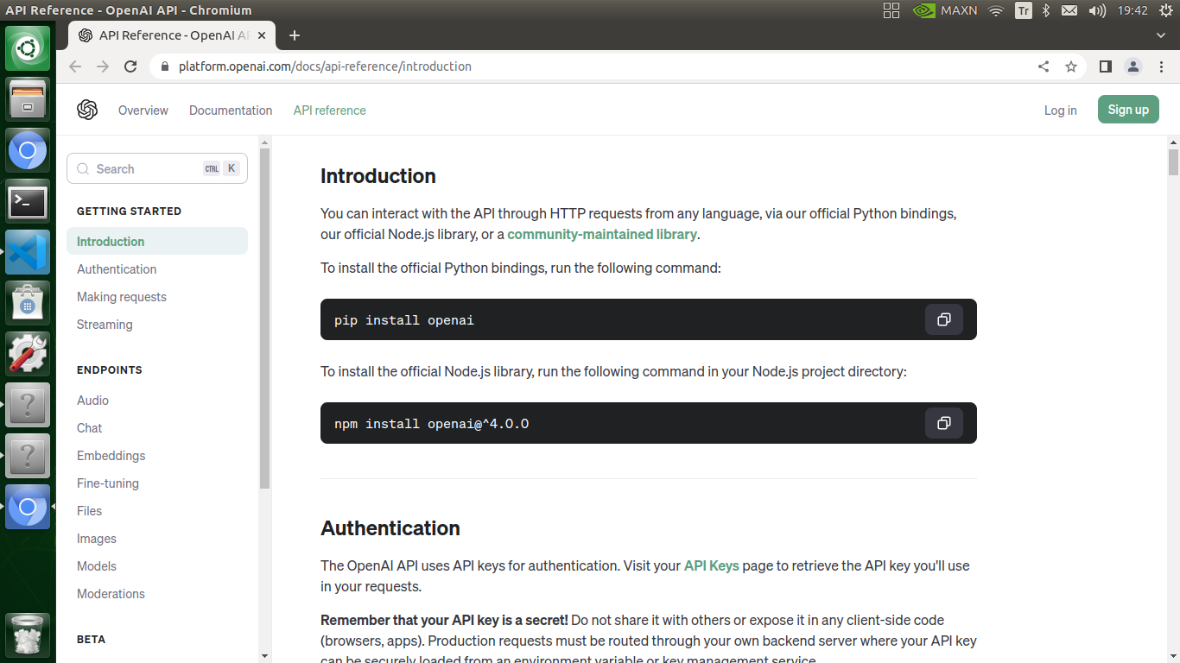1180x663 pixels.
Task: Open the Audio endpoint section
Action: pos(92,401)
